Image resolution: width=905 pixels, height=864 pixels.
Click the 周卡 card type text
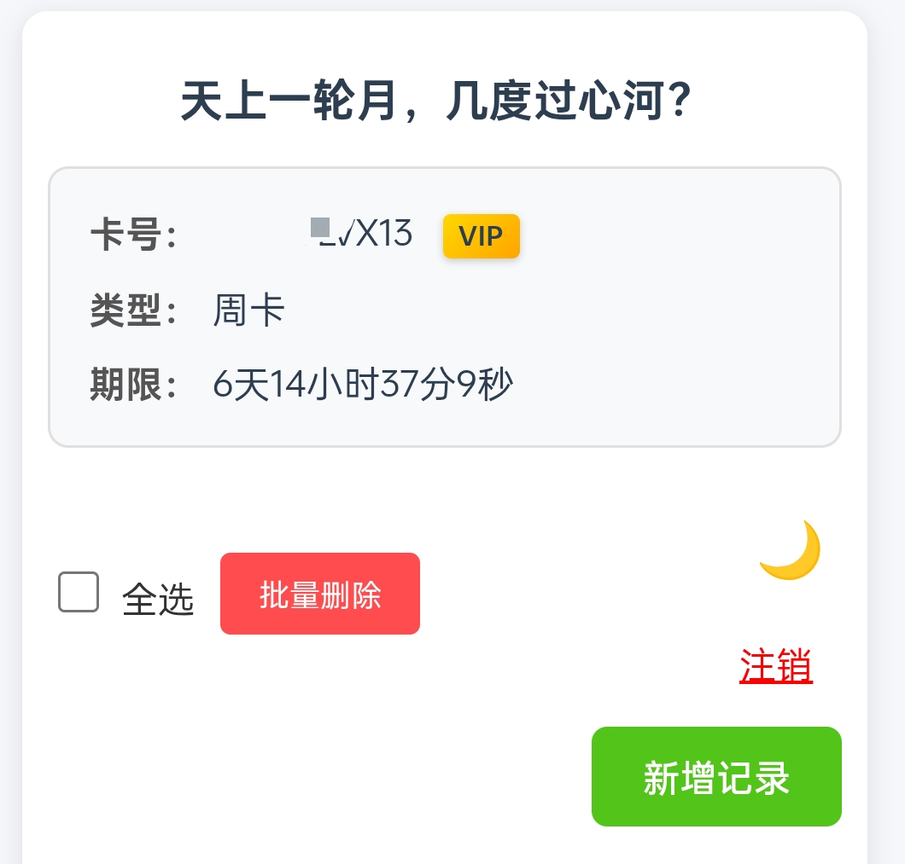click(248, 310)
